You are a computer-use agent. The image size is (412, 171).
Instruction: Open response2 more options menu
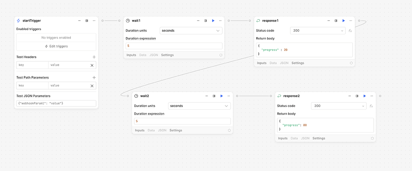371,96
